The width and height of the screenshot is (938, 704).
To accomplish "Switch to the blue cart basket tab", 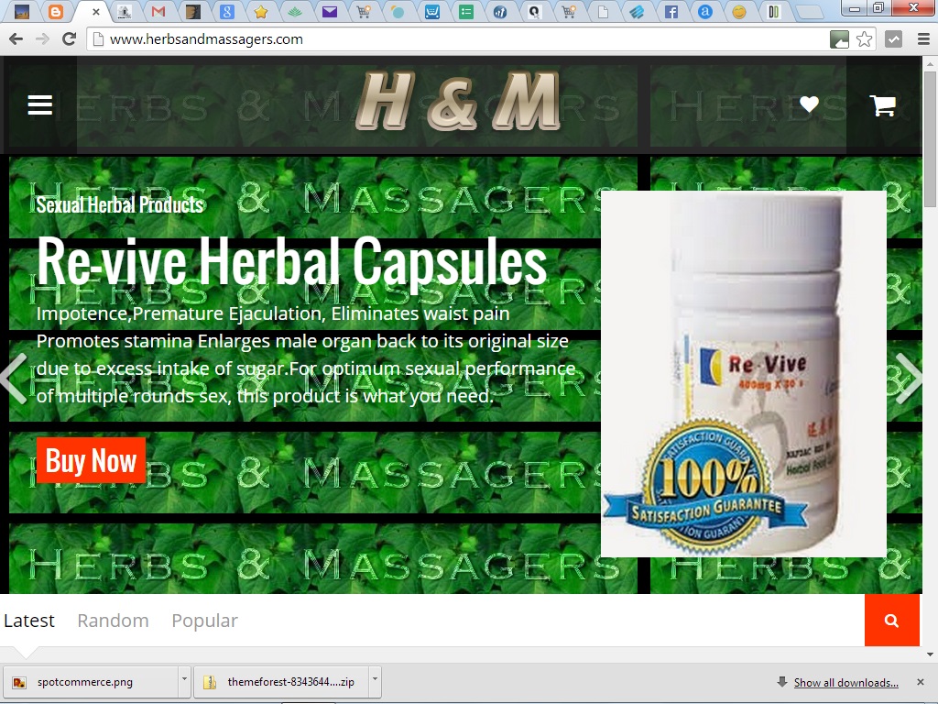I will [x=432, y=11].
